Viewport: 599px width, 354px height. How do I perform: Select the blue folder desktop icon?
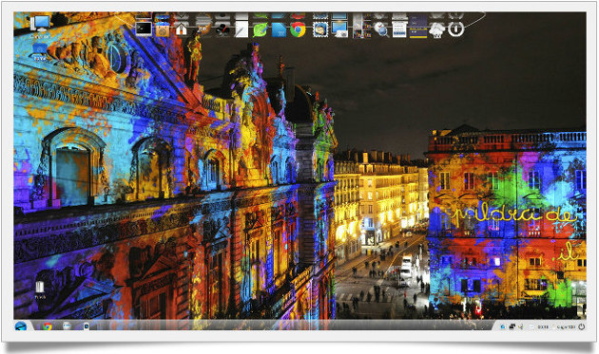[x=40, y=51]
